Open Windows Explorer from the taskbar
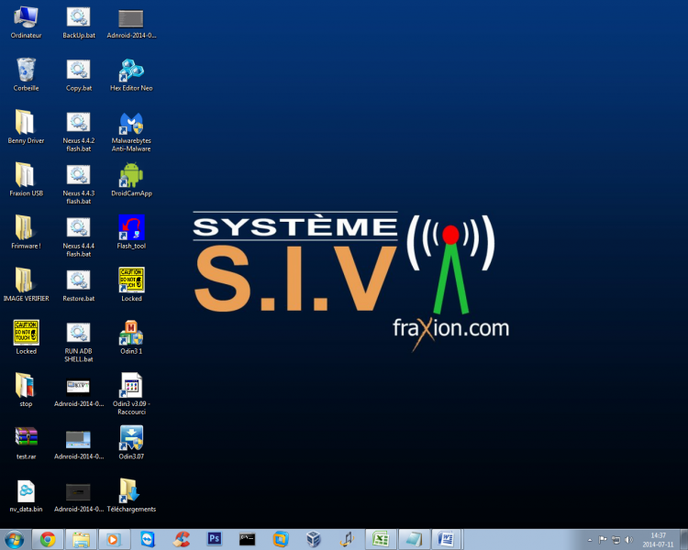The height and width of the screenshot is (550, 688). [x=81, y=540]
